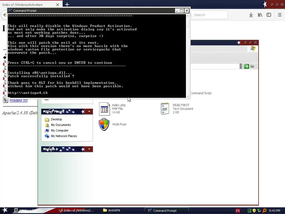285x214 pixels.
Task: Click the Firefox Search box
Action: tap(209, 15)
